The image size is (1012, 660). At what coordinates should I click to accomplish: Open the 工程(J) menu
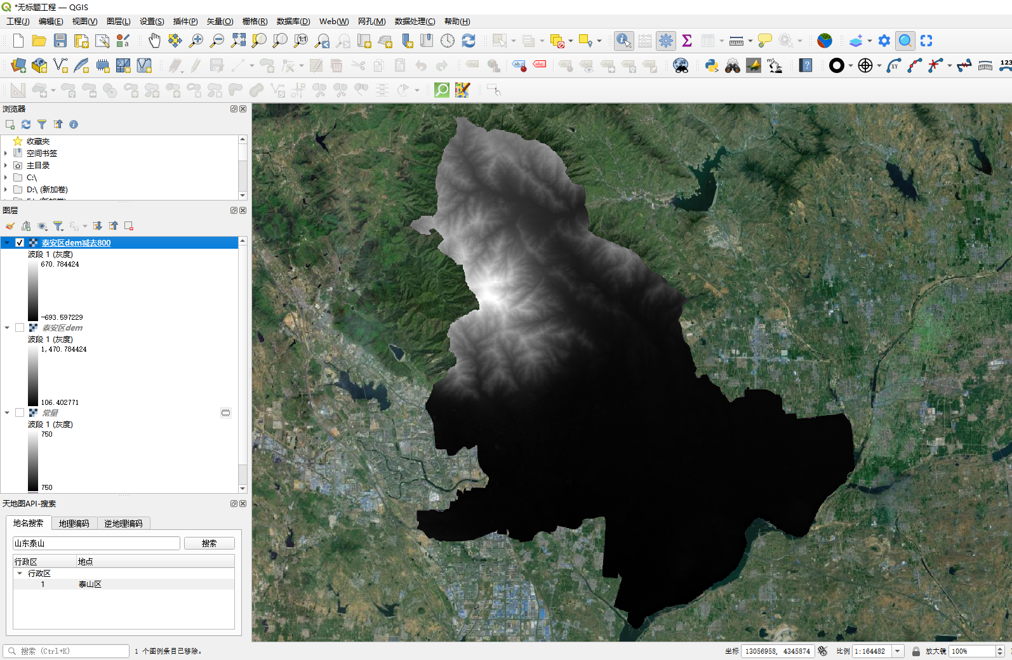point(18,21)
